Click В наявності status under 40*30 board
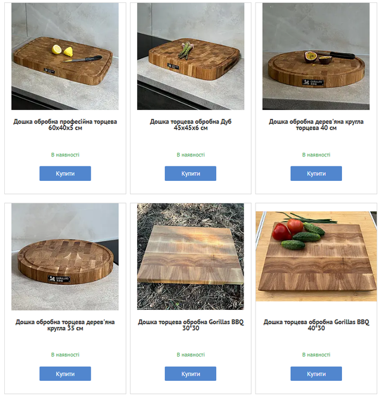Viewport: 382px width, 397px height. (x=316, y=355)
